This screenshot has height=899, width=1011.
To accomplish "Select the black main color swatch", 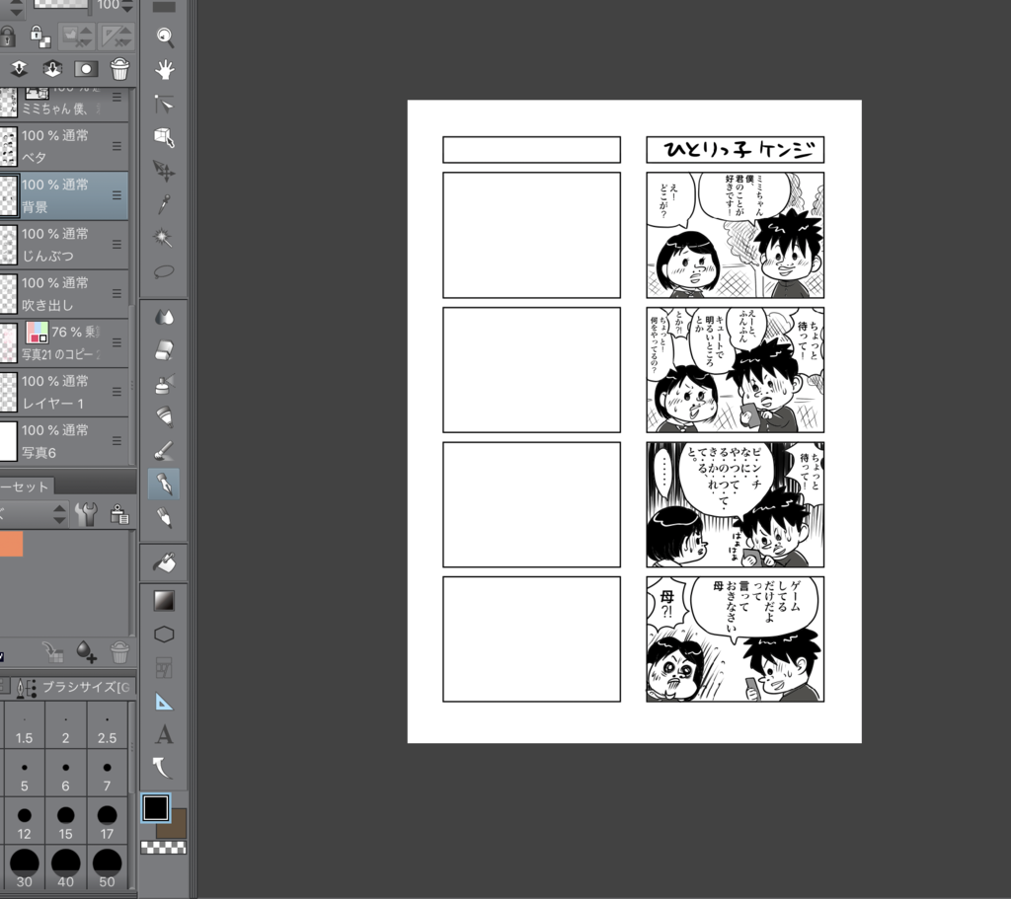I will coord(155,807).
